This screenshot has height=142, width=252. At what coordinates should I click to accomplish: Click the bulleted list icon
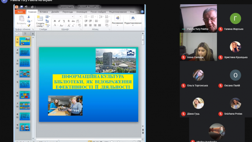(x=86, y=17)
